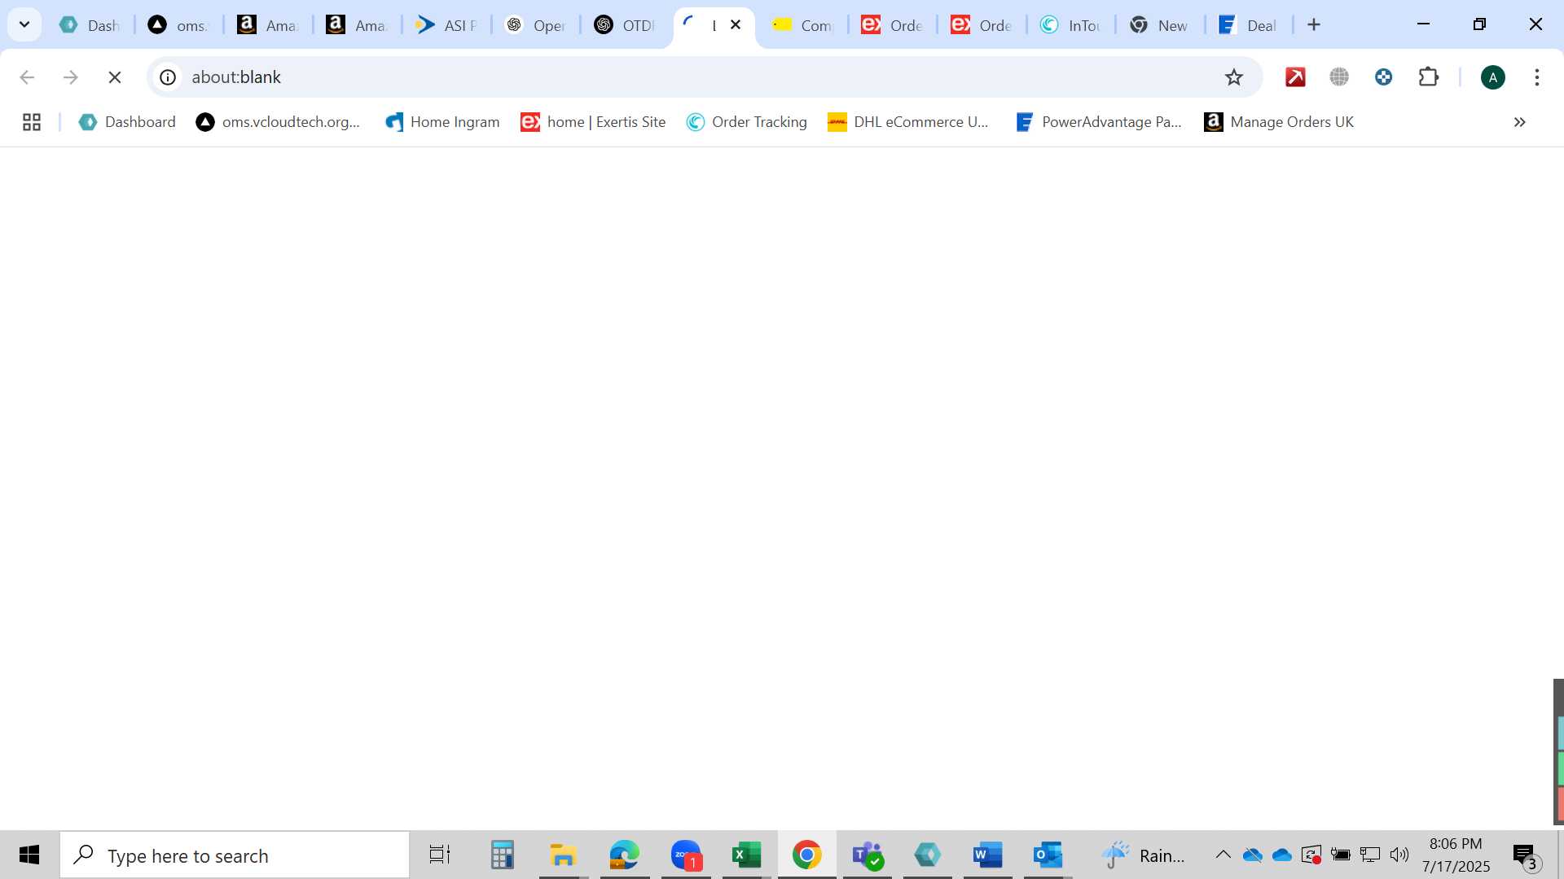
Task: Open Microsoft Teams from taskbar
Action: coord(867,855)
